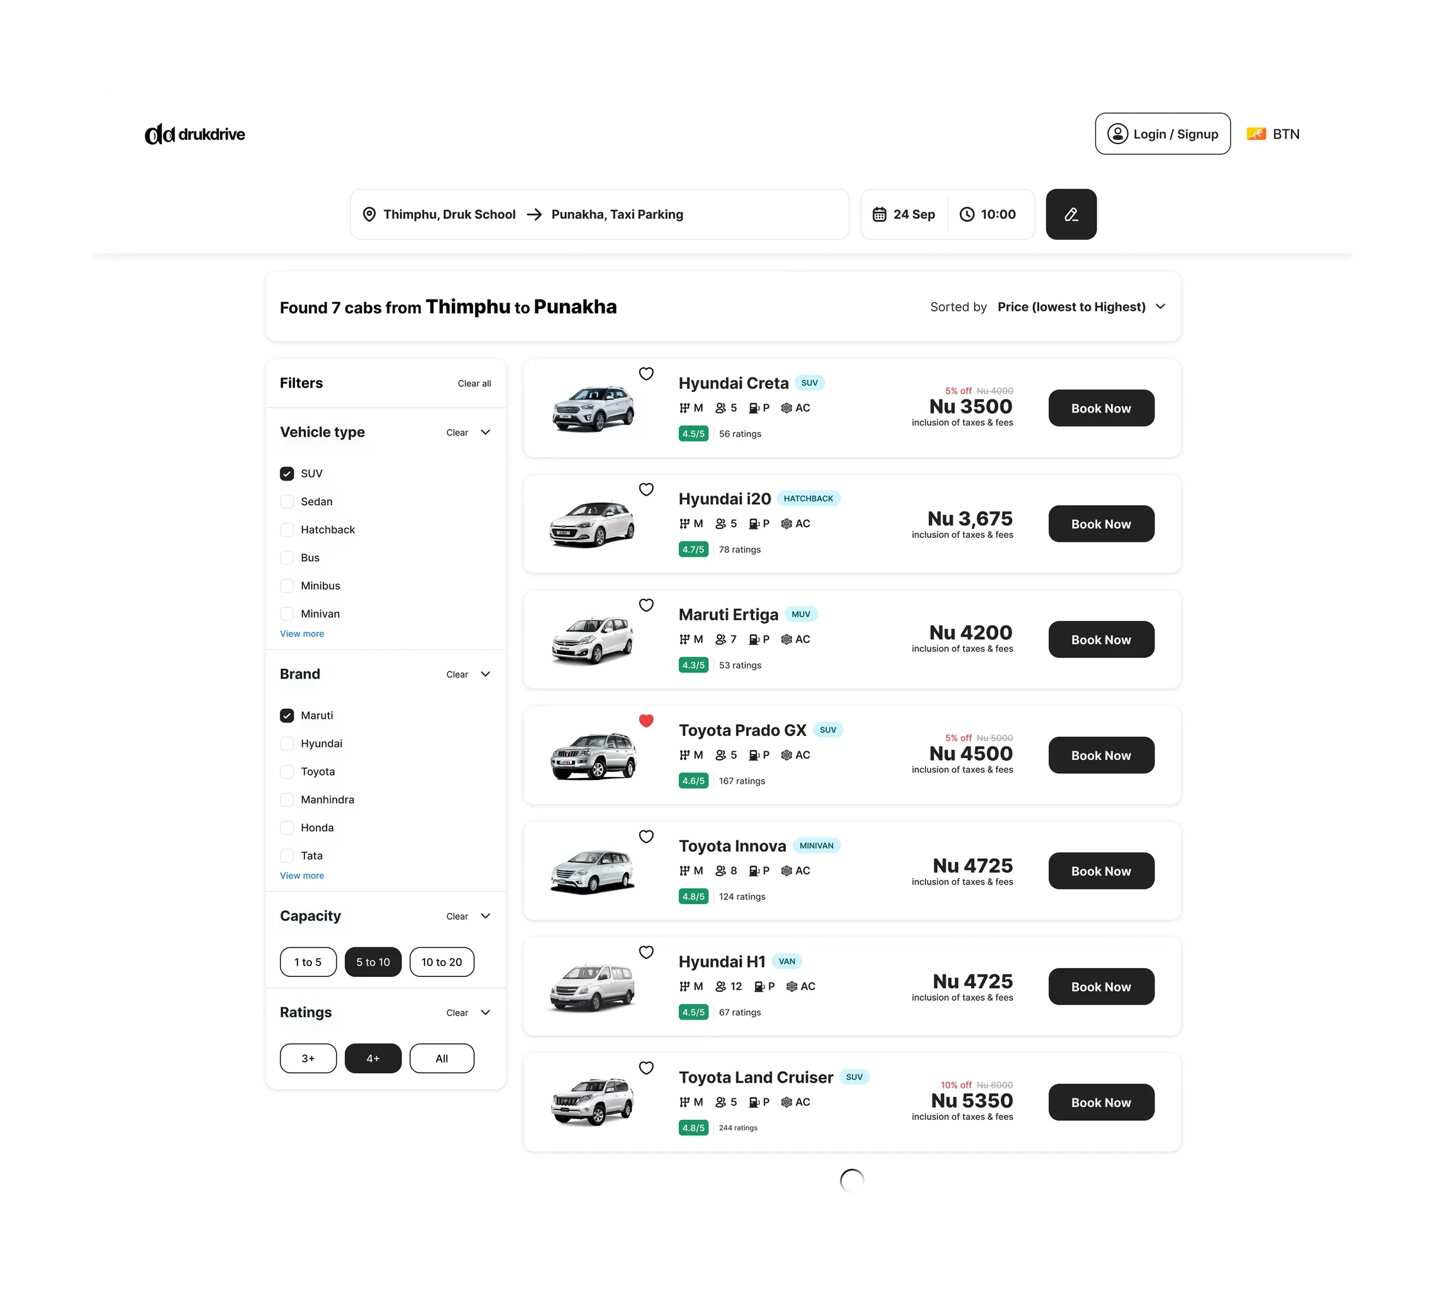The height and width of the screenshot is (1306, 1447).
Task: Check the Manhindra brand filter
Action: pos(286,800)
